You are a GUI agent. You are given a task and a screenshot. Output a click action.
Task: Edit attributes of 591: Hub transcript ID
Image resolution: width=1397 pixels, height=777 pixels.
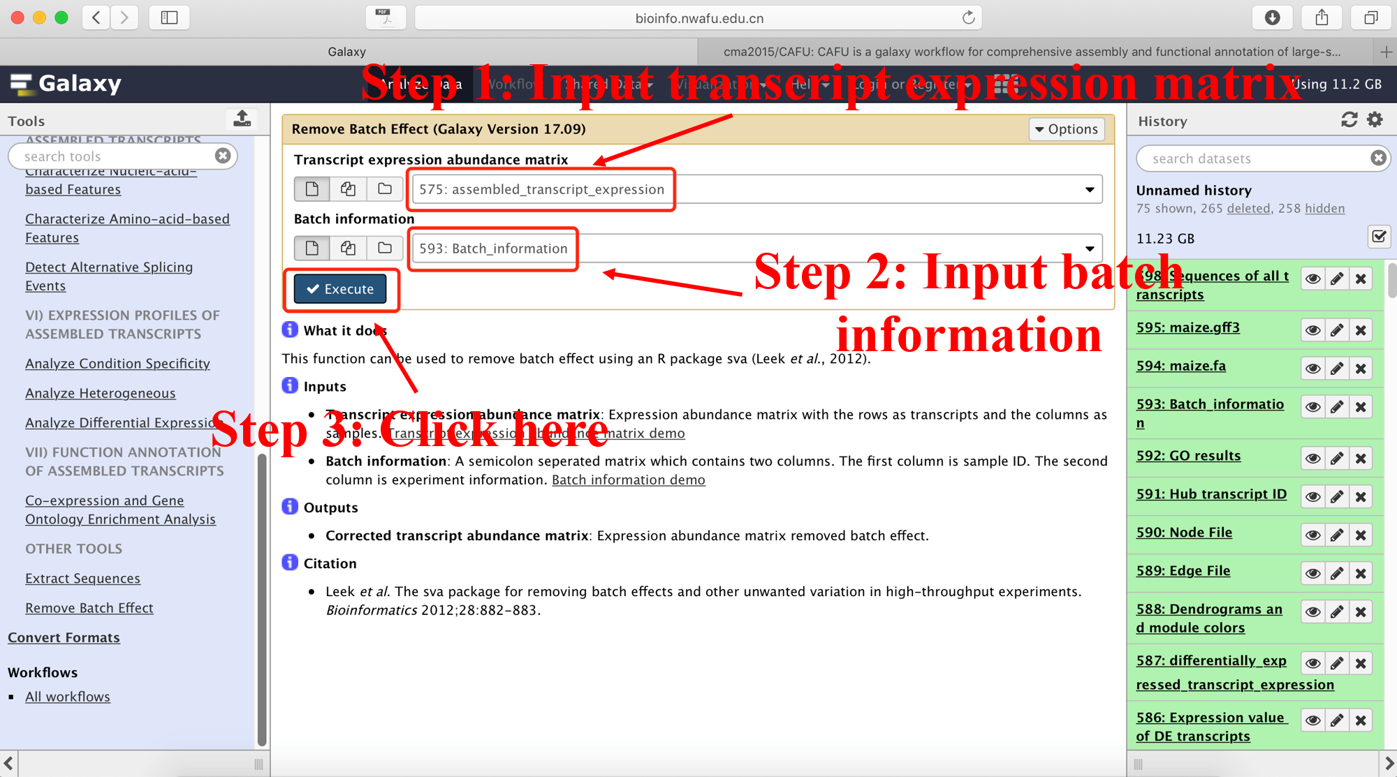[x=1337, y=497]
